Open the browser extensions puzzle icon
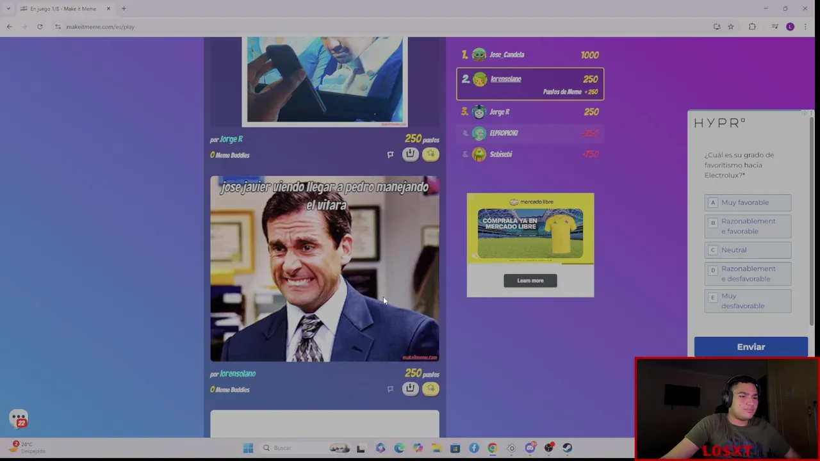Viewport: 820px width, 461px height. (752, 27)
